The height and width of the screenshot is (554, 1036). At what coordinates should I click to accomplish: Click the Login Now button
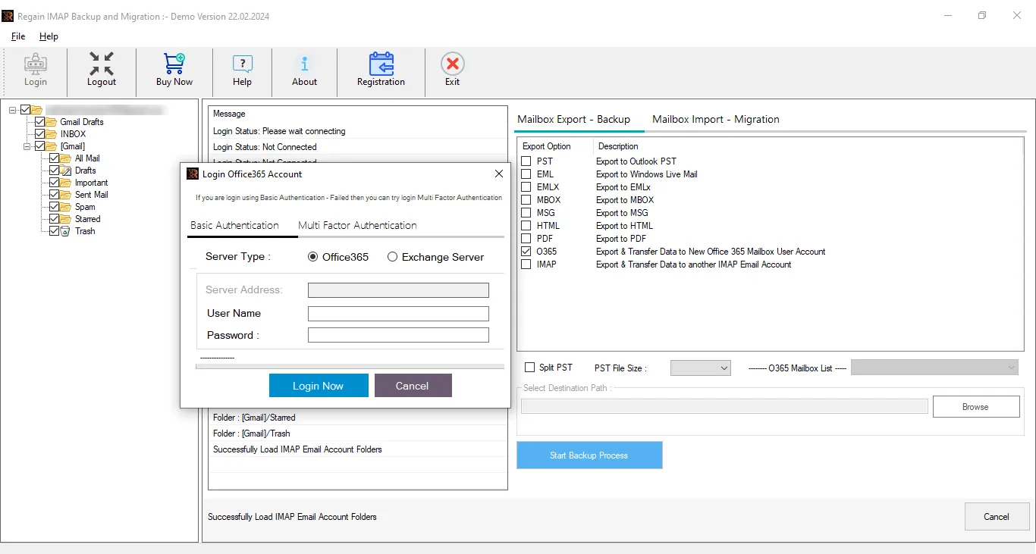[318, 385]
